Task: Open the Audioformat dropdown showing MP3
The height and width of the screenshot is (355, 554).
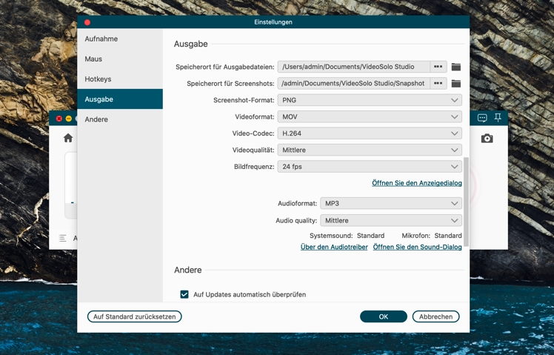Action: (x=390, y=203)
